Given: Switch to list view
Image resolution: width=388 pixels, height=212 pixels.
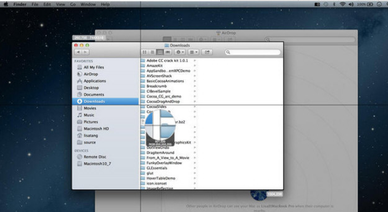Looking at the screenshot, I should tap(152, 52).
